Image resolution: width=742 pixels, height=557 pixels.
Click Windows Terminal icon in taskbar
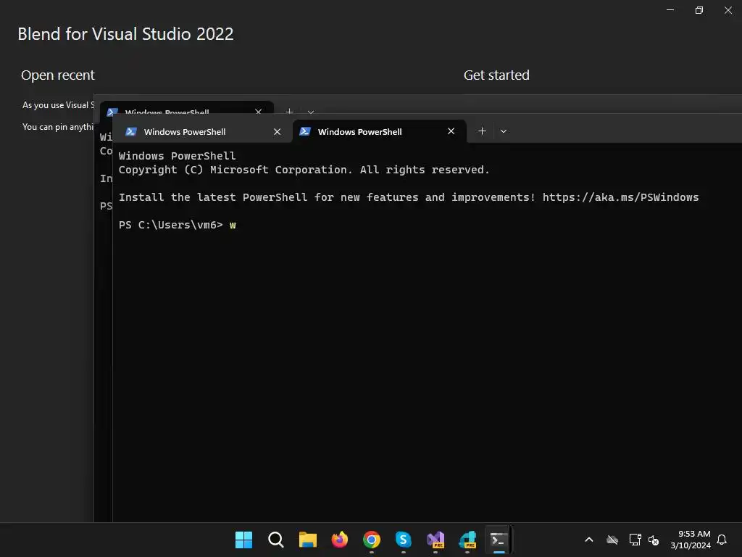point(499,540)
